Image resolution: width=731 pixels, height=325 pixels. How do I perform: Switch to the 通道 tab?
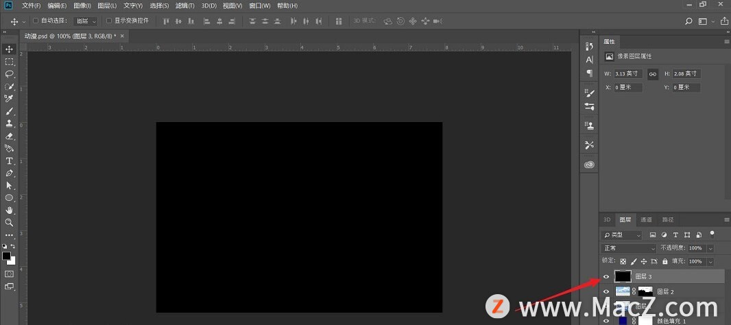pyautogui.click(x=646, y=220)
